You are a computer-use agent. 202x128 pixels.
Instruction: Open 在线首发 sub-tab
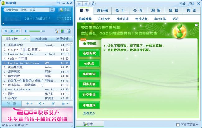(x=104, y=19)
